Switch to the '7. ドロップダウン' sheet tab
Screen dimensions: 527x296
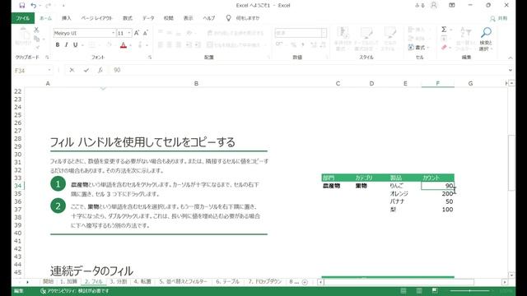pyautogui.click(x=265, y=281)
